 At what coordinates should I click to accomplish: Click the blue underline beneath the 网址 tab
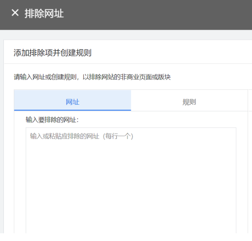[x=73, y=110]
